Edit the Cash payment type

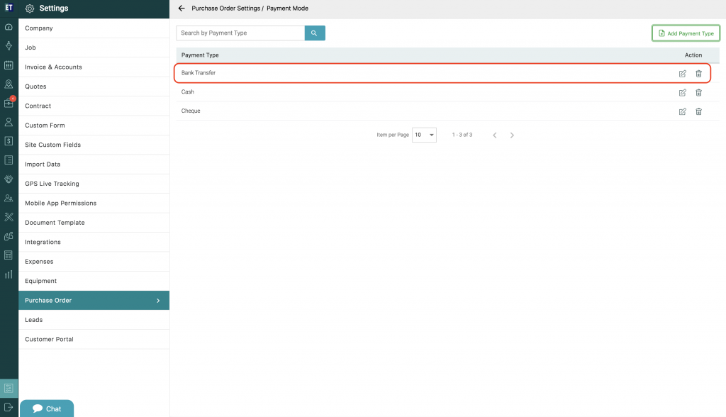point(683,92)
